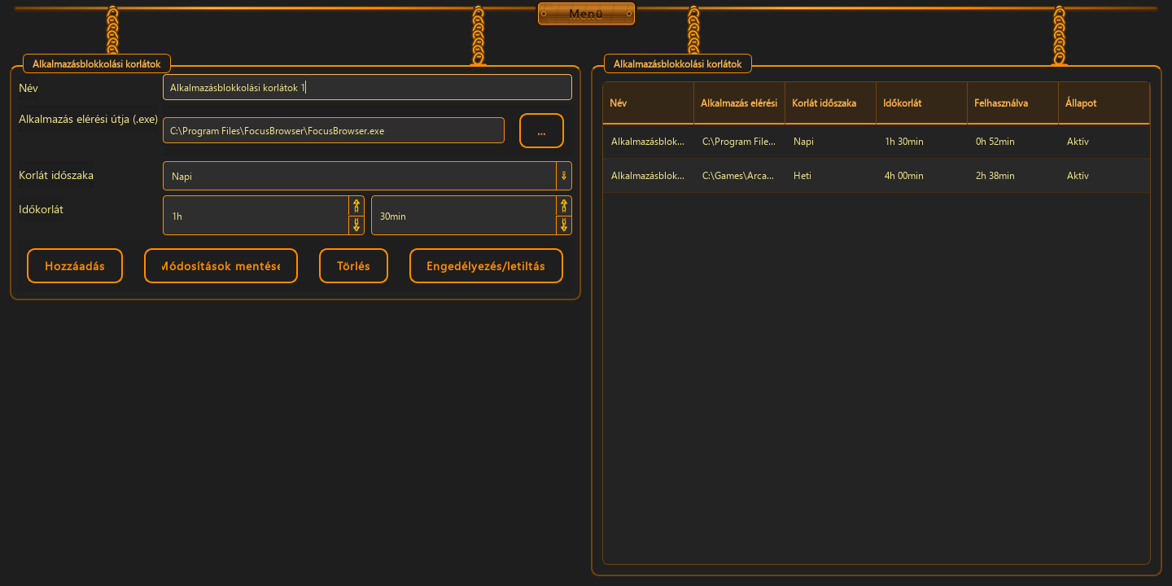Click the 4h 00min time limit cell
Viewport: 1172px width, 586px height.
(x=921, y=176)
